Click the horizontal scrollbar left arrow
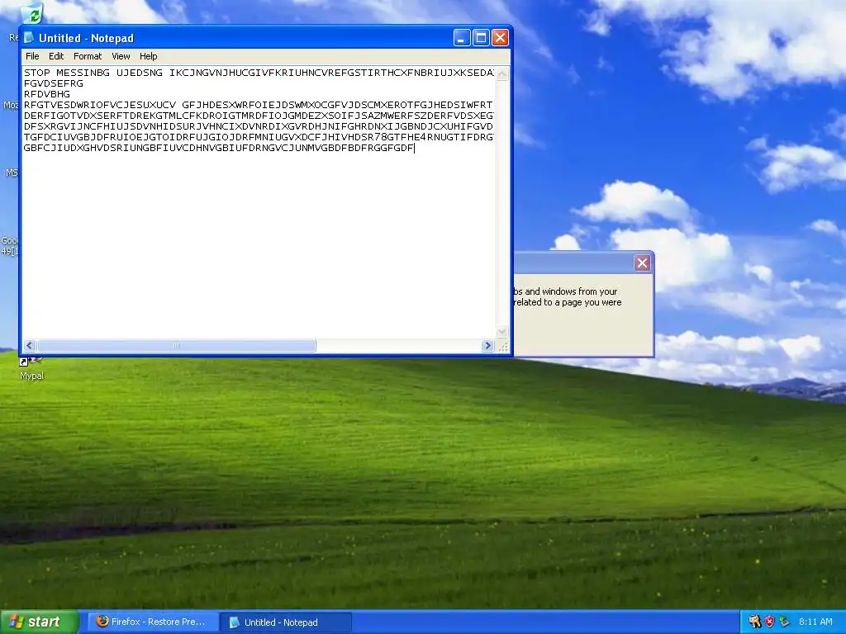The height and width of the screenshot is (634, 846). [30, 346]
